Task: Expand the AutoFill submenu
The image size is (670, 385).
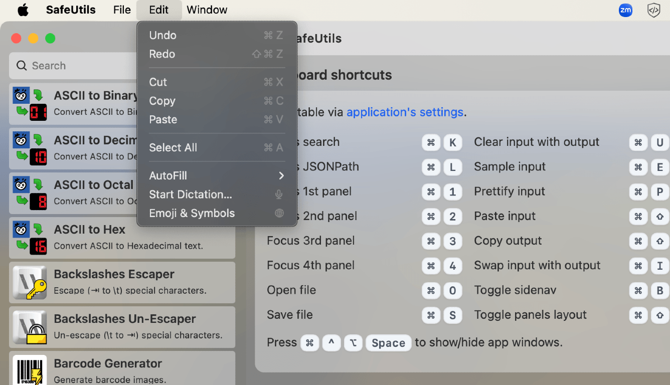Action: tap(217, 175)
